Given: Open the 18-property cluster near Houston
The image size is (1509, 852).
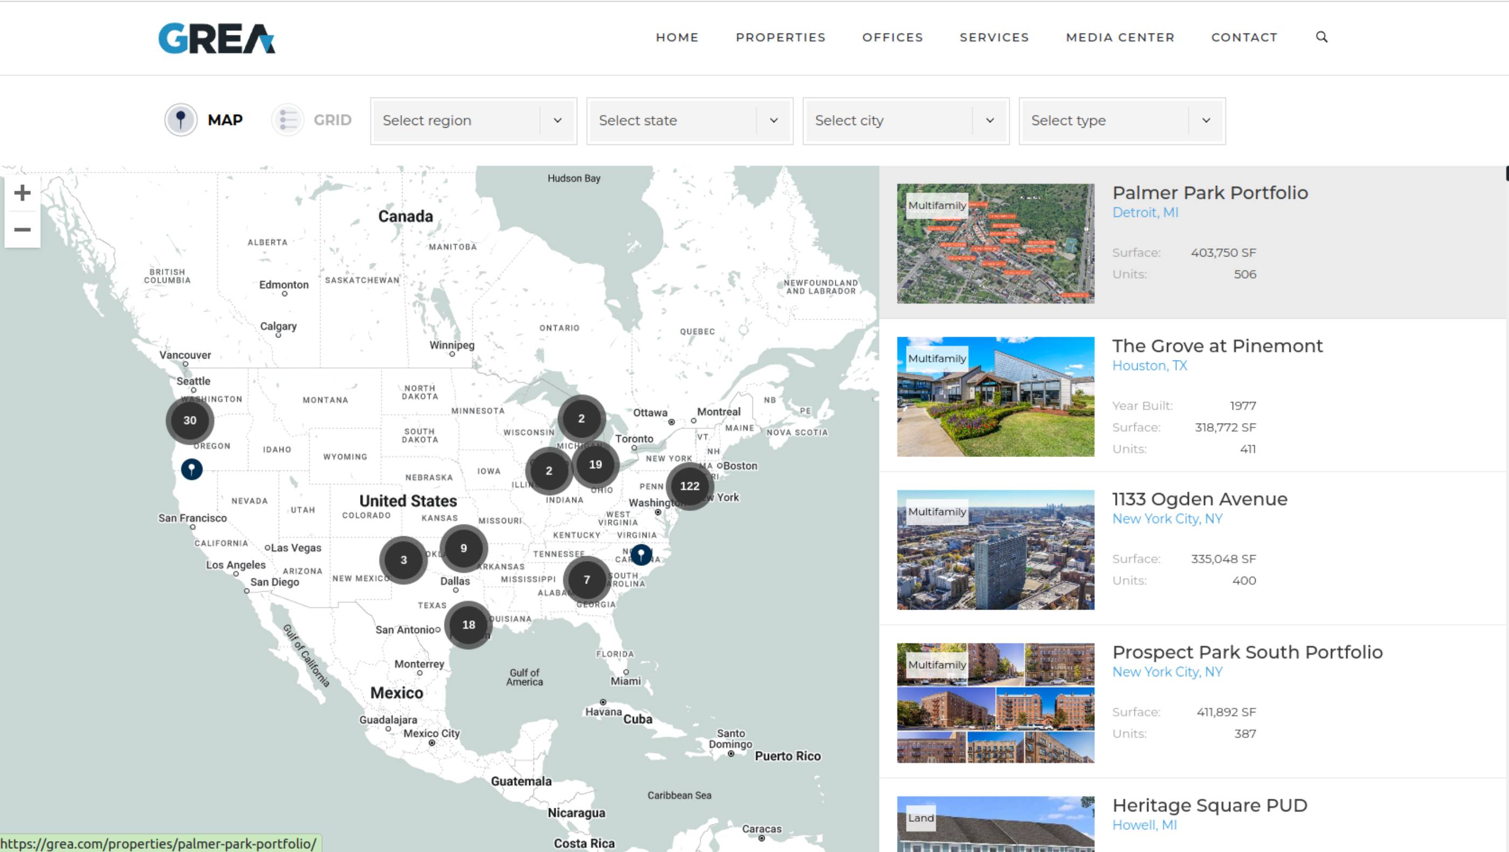Looking at the screenshot, I should [x=469, y=625].
